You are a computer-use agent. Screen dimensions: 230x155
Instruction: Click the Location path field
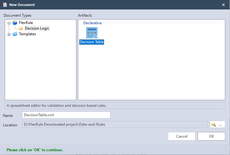point(115,124)
